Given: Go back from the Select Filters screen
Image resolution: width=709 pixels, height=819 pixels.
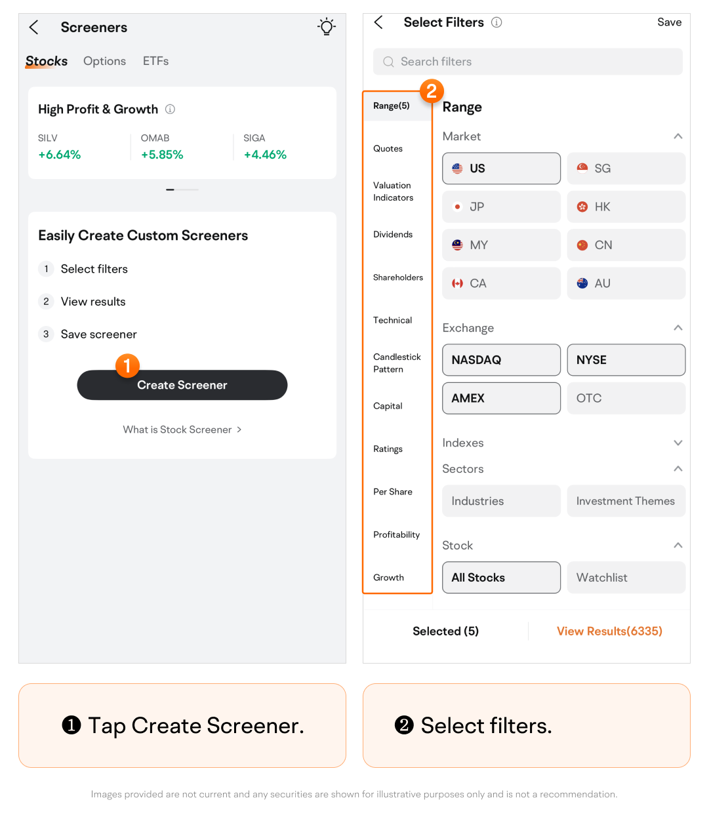Looking at the screenshot, I should point(378,22).
